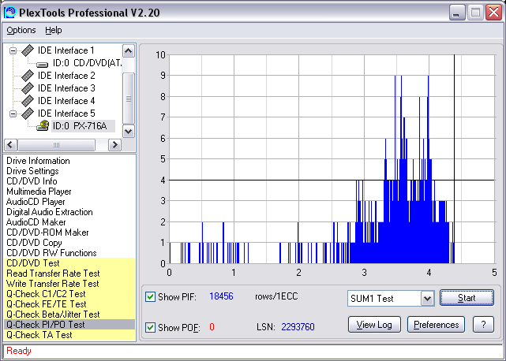The width and height of the screenshot is (506, 361).
Task: Click the IDE Interface 3 chip icon
Action: [x=28, y=88]
